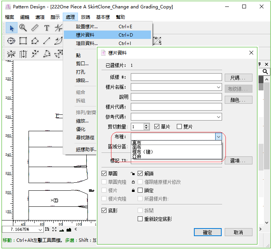Enable the 雙片 checkbox
The height and width of the screenshot is (251, 273).
[179, 127]
